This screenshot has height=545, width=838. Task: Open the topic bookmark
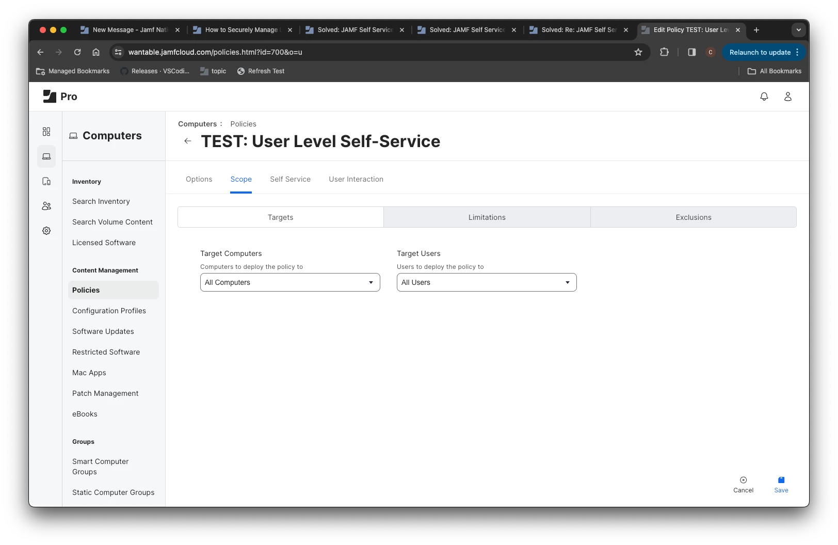click(x=213, y=71)
